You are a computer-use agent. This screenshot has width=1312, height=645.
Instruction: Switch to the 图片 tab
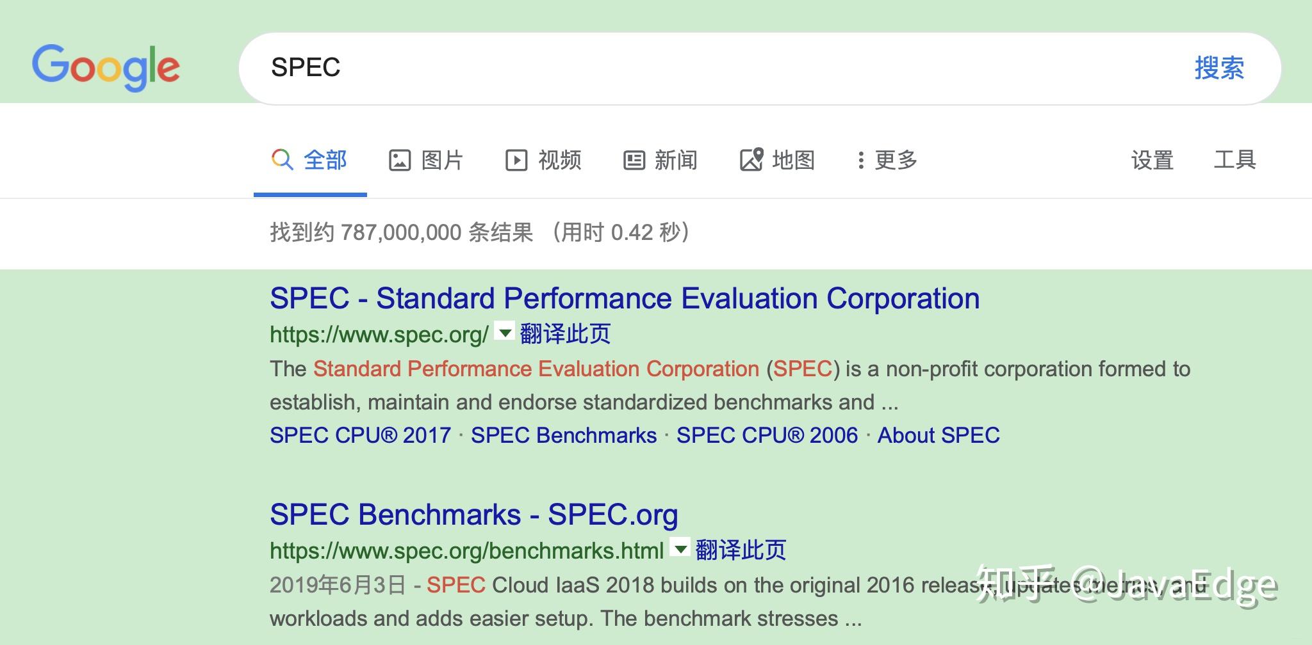pyautogui.click(x=442, y=160)
